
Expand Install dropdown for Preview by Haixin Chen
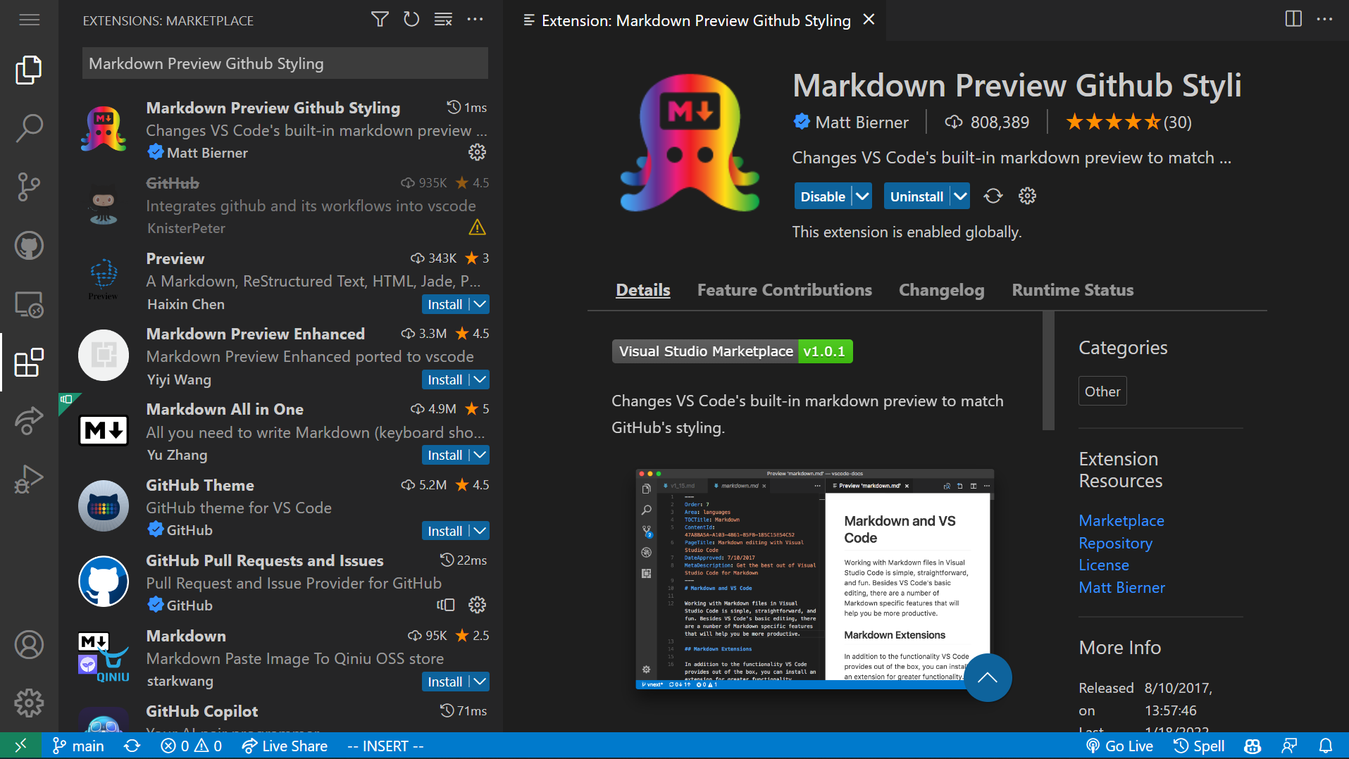(480, 304)
